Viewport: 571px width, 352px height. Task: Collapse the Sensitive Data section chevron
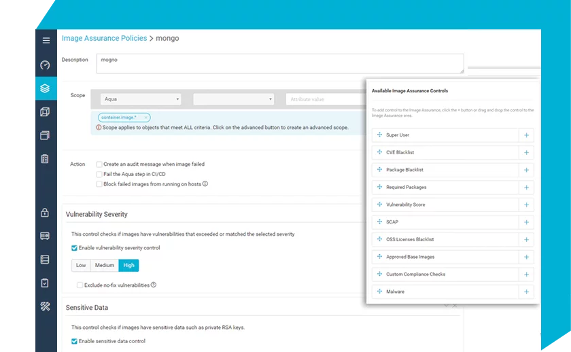point(446,306)
